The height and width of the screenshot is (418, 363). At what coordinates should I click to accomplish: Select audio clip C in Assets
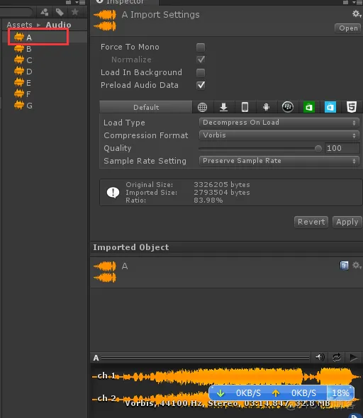[45, 60]
